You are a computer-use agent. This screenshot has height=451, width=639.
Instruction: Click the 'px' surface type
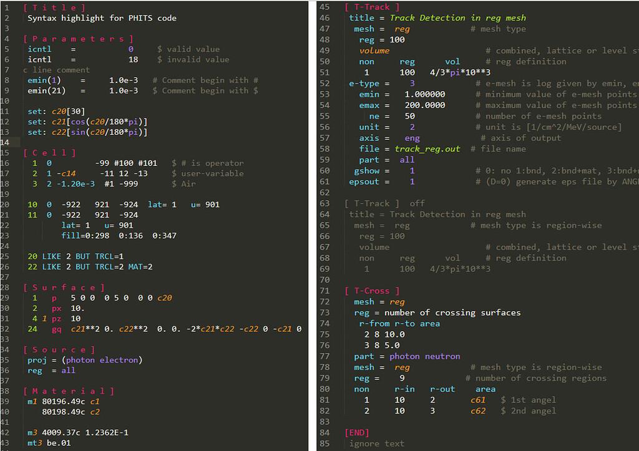(56, 308)
